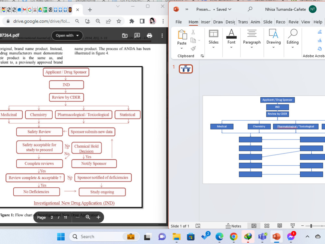This screenshot has width=325, height=244.
Task: Click the Google Drive tab favicon in Chrome
Action: [x=40, y=10]
